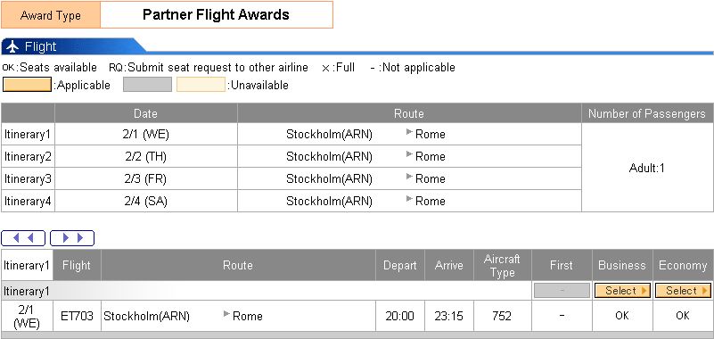The height and width of the screenshot is (339, 714).
Task: Click the airplane icon in Flight header
Action: click(x=12, y=46)
